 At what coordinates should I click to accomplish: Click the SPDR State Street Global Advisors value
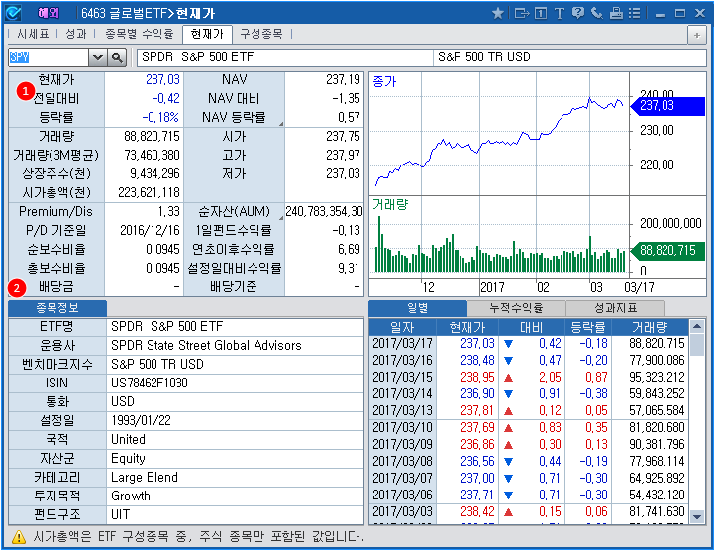click(206, 345)
